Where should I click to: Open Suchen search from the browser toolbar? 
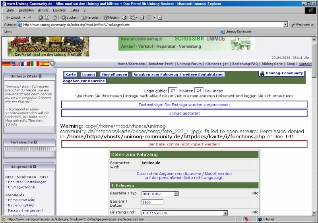69,17
